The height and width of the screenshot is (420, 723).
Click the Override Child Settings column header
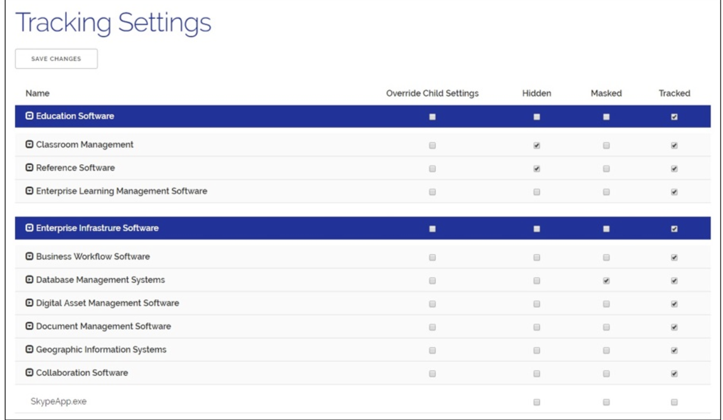(432, 94)
